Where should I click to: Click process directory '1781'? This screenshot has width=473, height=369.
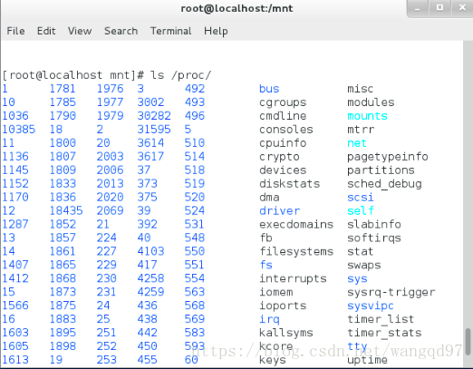63,89
